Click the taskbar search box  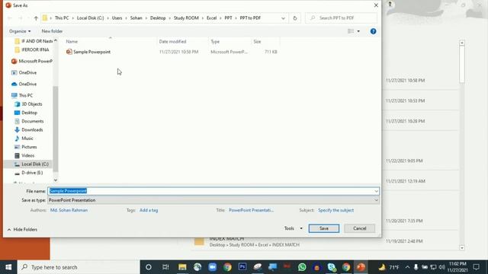tap(79, 267)
